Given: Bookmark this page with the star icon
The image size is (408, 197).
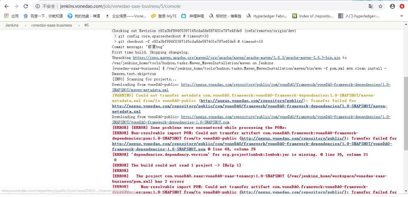Looking at the screenshot, I should tap(380, 6).
